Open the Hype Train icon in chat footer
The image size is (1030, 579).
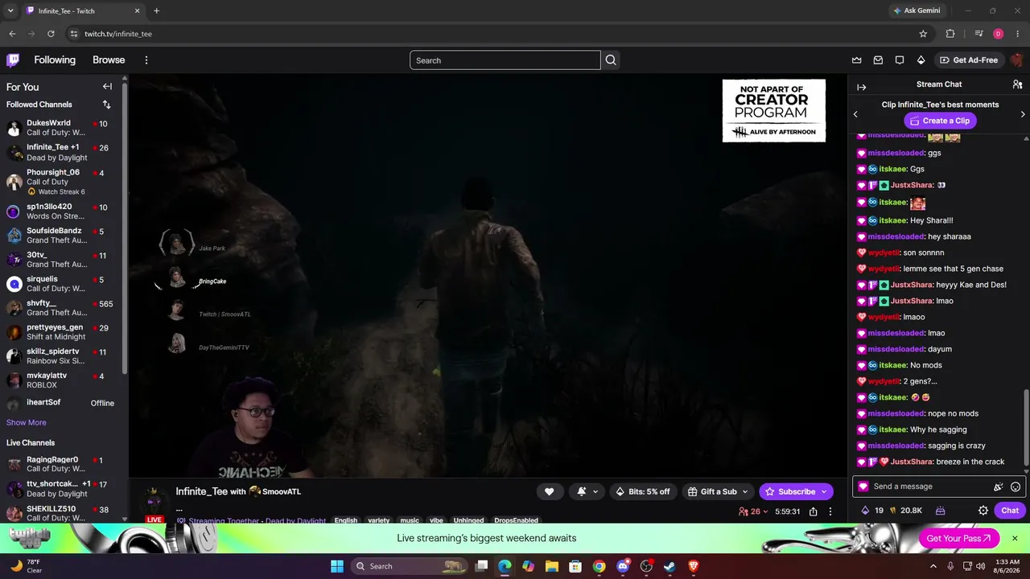point(939,511)
